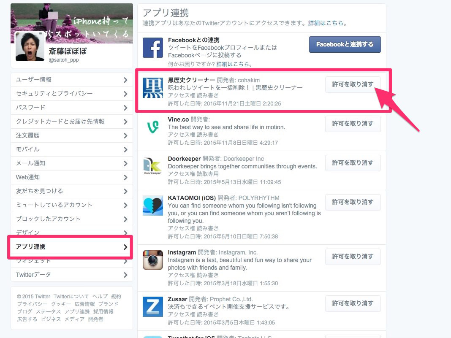Revoke access for Zusaar
This screenshot has height=338, width=451.
pos(353,303)
